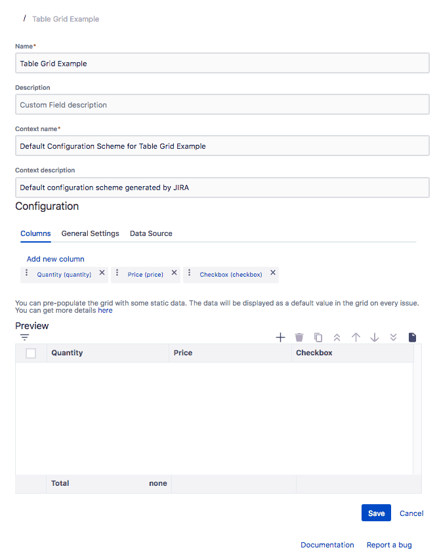The image size is (439, 556).
Task: Open the Documentation link
Action: 327,545
